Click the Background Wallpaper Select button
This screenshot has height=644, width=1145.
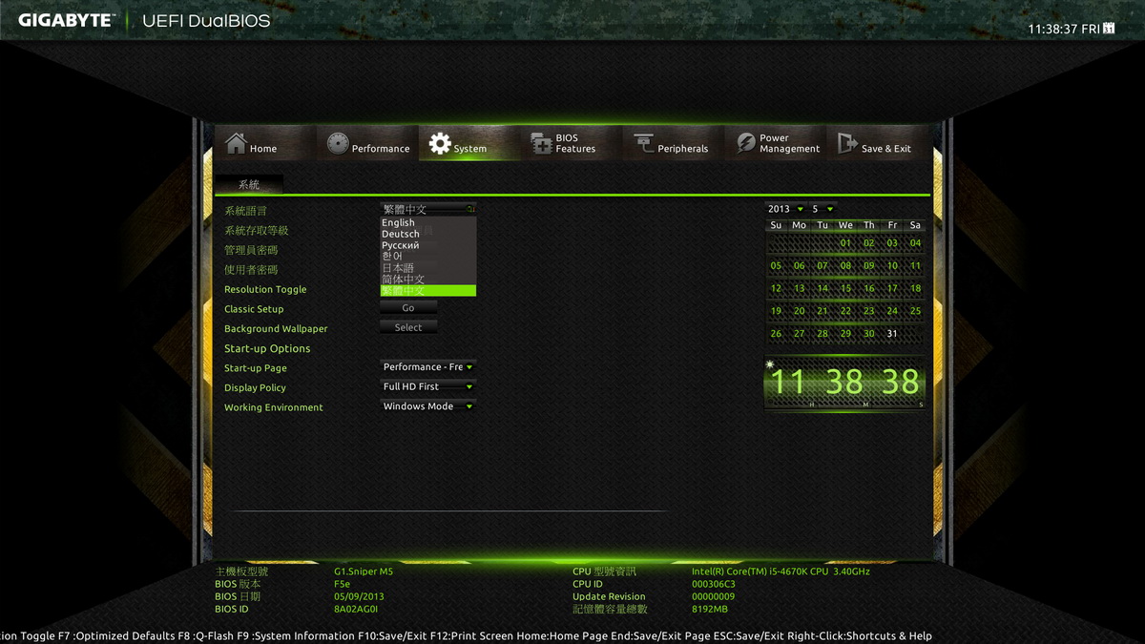pyautogui.click(x=408, y=327)
